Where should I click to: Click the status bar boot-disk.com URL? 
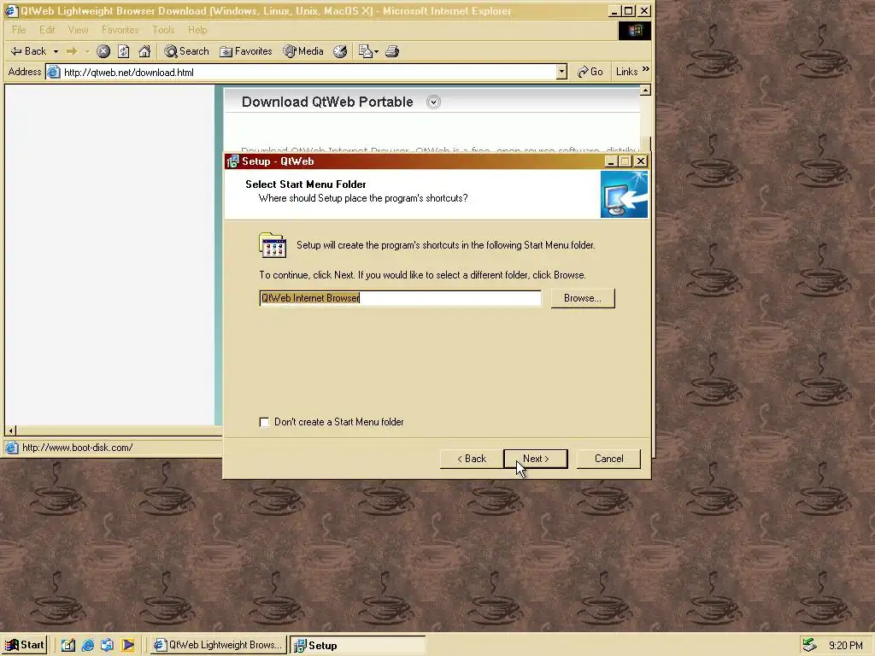[x=78, y=448]
